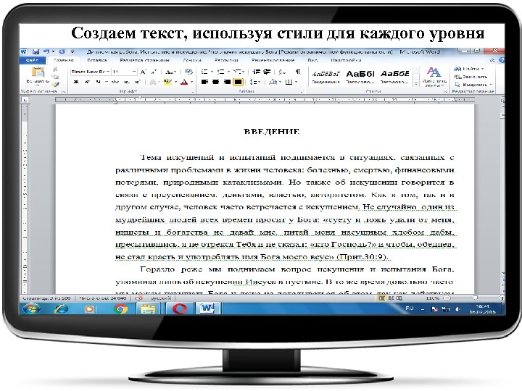Open the Numbering list dropdown arrow
522x391 pixels.
228,72
